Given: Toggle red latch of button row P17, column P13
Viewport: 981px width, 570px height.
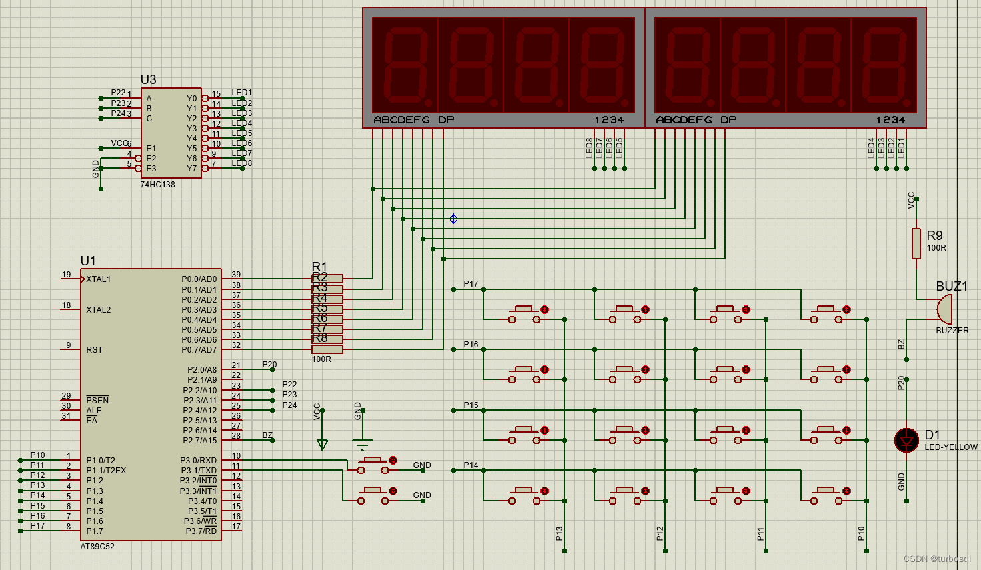Looking at the screenshot, I should [544, 309].
